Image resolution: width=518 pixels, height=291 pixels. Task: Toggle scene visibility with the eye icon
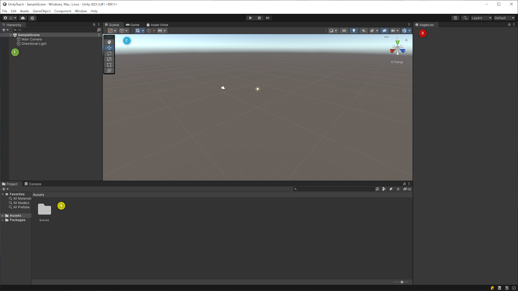pos(385,30)
